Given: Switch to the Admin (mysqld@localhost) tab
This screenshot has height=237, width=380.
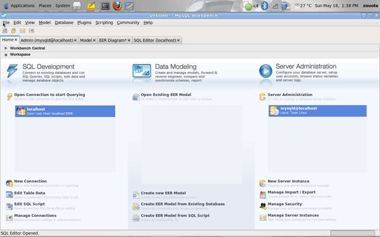Looking at the screenshot, I should point(47,40).
